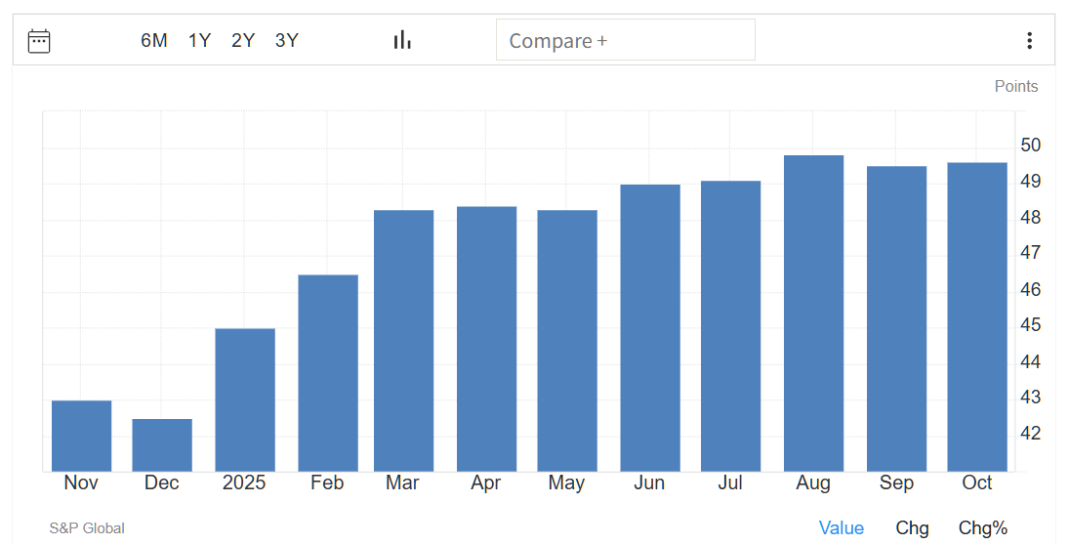This screenshot has height=545, width=1069.
Task: Switch chart to Chg view
Action: pyautogui.click(x=912, y=527)
